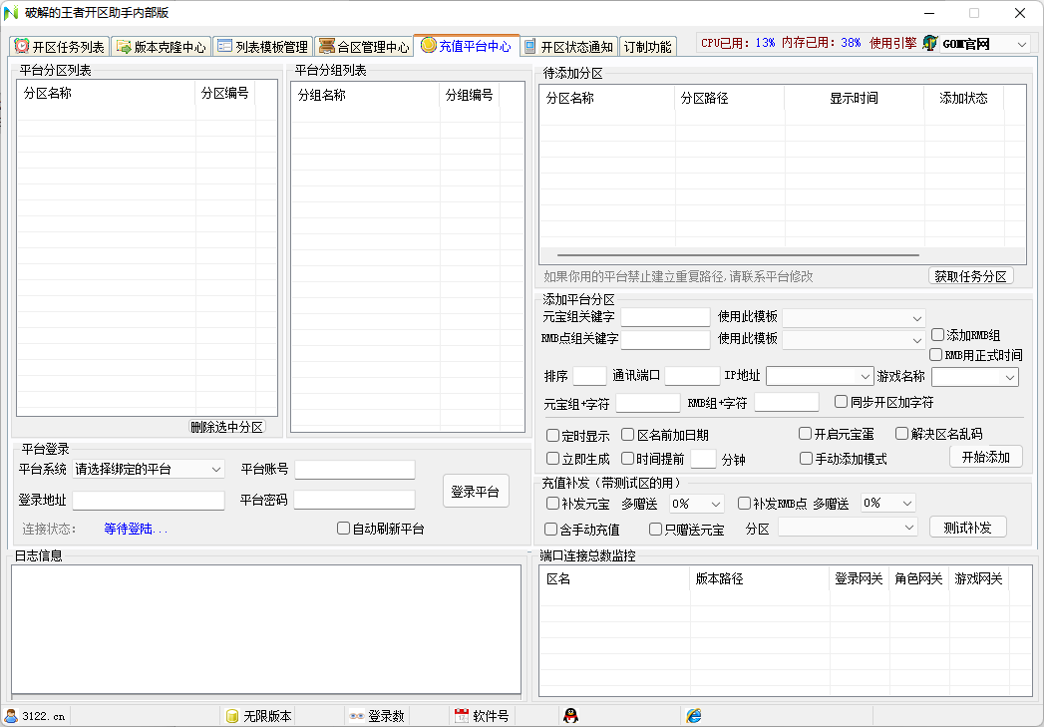Click the 分区名称 column header in 平台分区列表

pos(107,93)
